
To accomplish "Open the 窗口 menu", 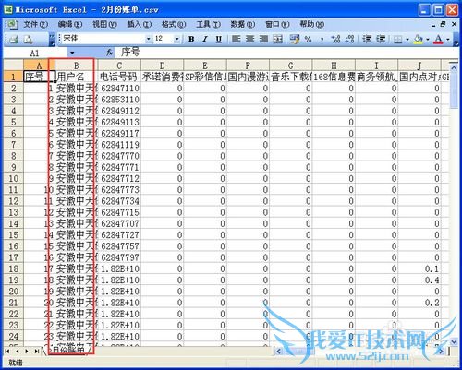I will pyautogui.click(x=277, y=24).
